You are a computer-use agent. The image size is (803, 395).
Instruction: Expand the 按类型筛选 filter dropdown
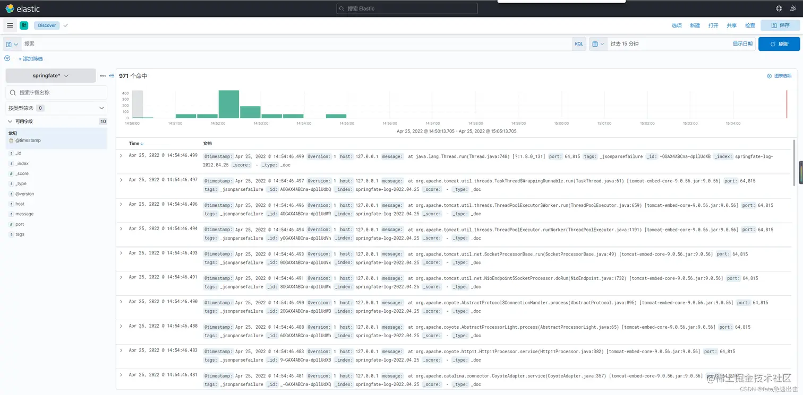56,108
